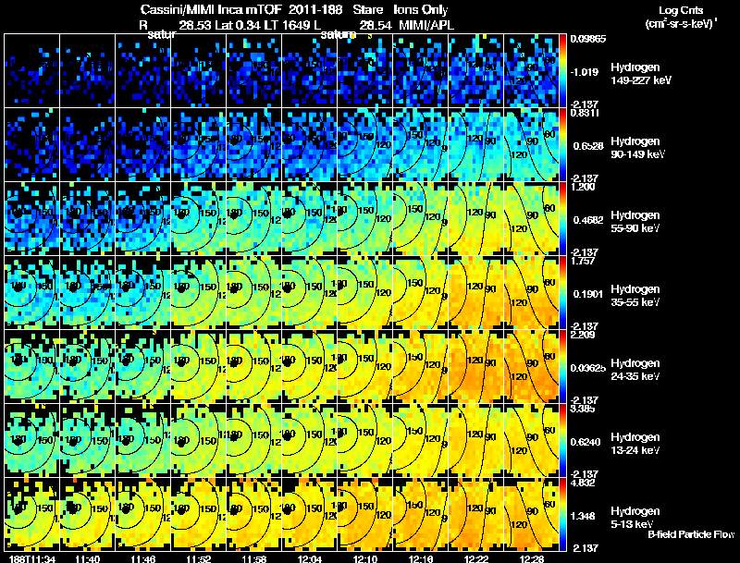Click the 0.4682 scale midpoint value

tap(588, 220)
